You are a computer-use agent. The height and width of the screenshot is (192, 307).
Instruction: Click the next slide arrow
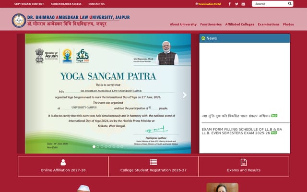point(184,95)
